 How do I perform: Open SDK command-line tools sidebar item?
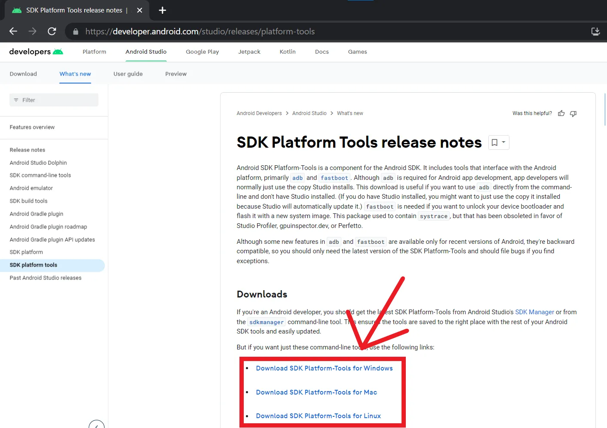(x=40, y=175)
